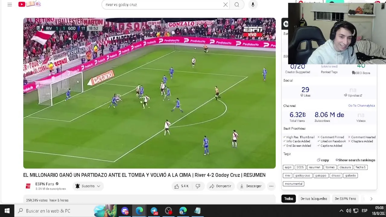Screen dimensions: 386x217
Task: Click the End Screen Added check item
Action: [297, 146]
